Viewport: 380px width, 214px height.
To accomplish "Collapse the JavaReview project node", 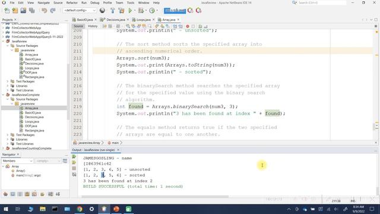I will pos(3,41).
